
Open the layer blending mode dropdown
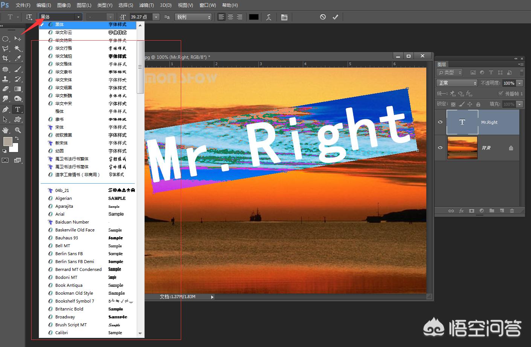[457, 83]
